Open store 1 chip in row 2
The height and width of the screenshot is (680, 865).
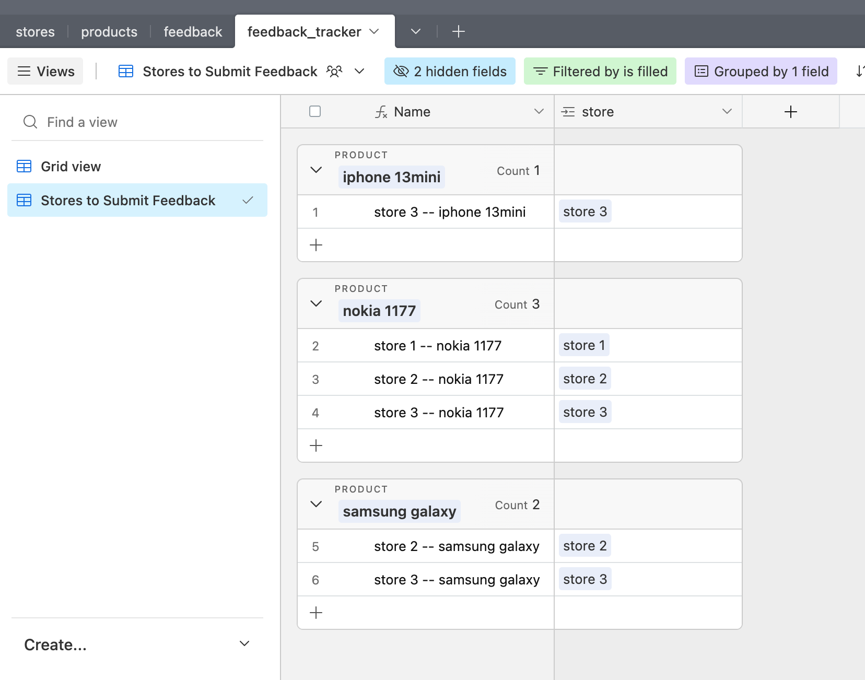point(584,345)
